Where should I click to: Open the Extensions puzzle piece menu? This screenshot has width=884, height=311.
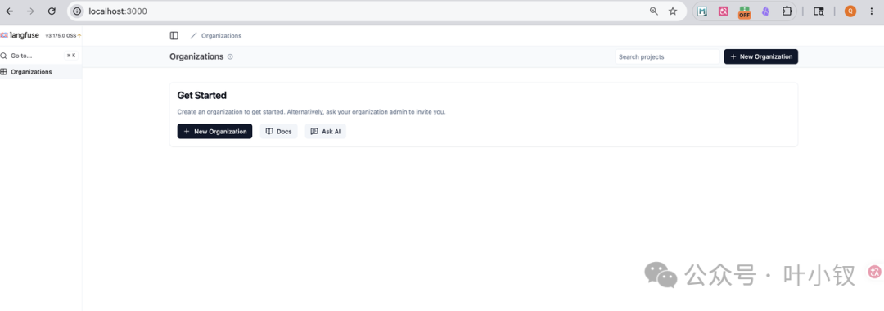[787, 11]
